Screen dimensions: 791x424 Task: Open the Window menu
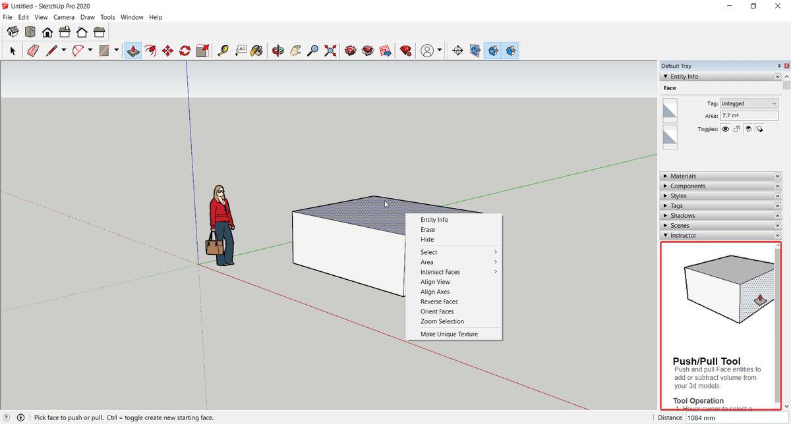132,17
